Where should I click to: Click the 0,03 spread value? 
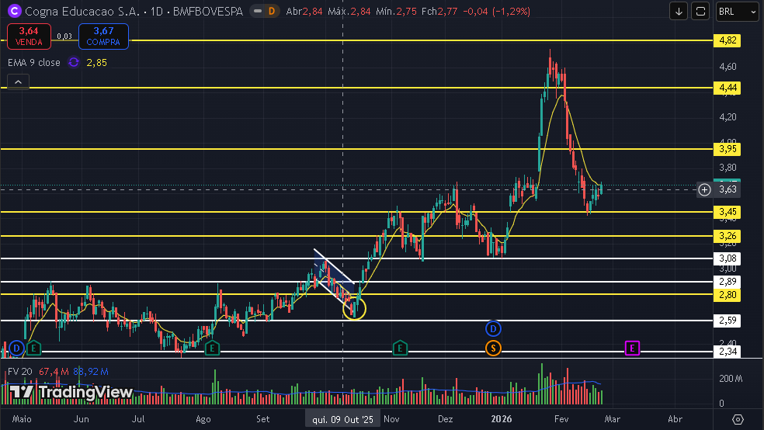[x=64, y=36]
